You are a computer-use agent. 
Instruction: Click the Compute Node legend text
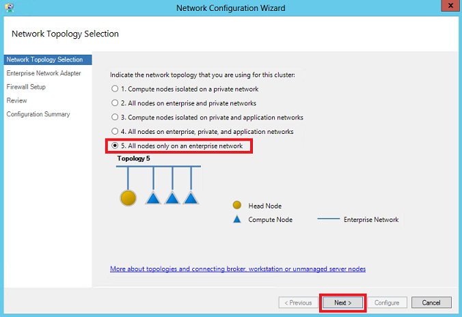coord(270,219)
